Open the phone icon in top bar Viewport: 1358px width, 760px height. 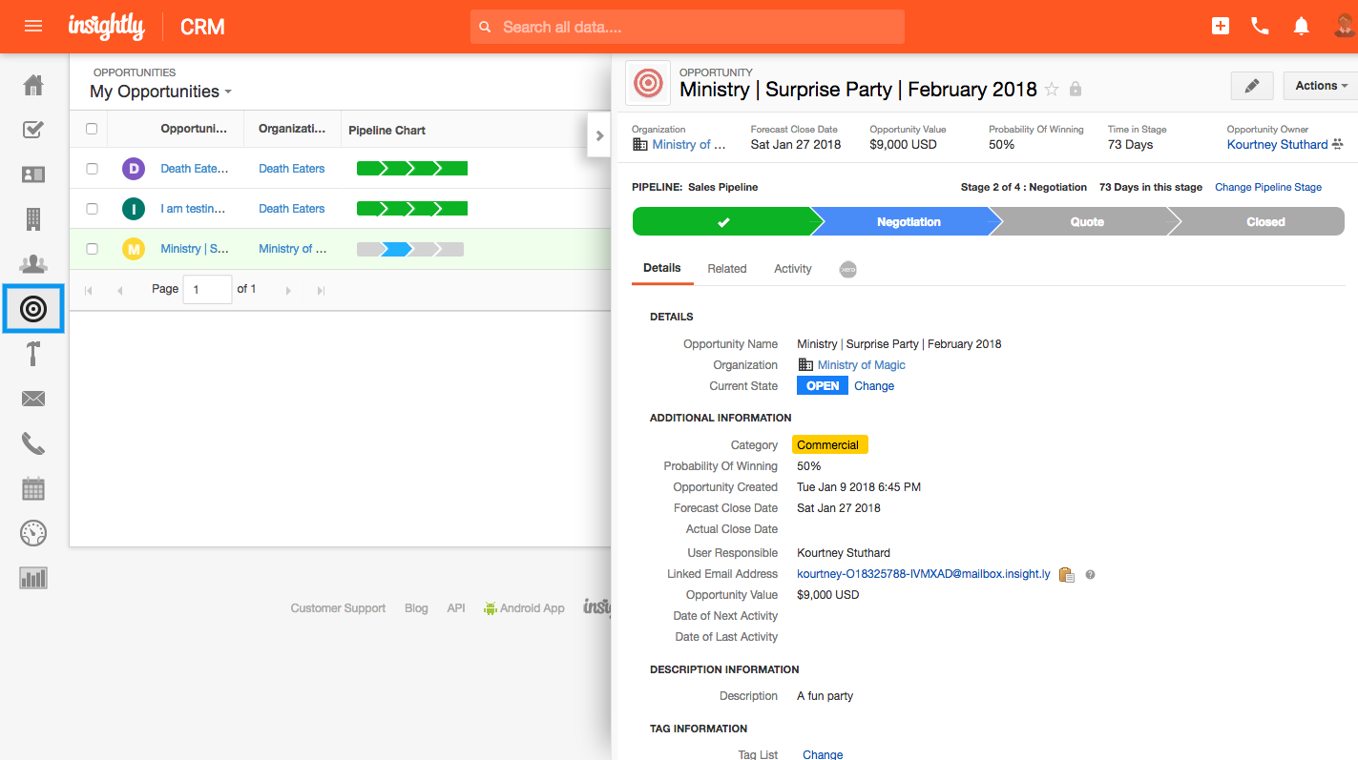click(x=1260, y=27)
